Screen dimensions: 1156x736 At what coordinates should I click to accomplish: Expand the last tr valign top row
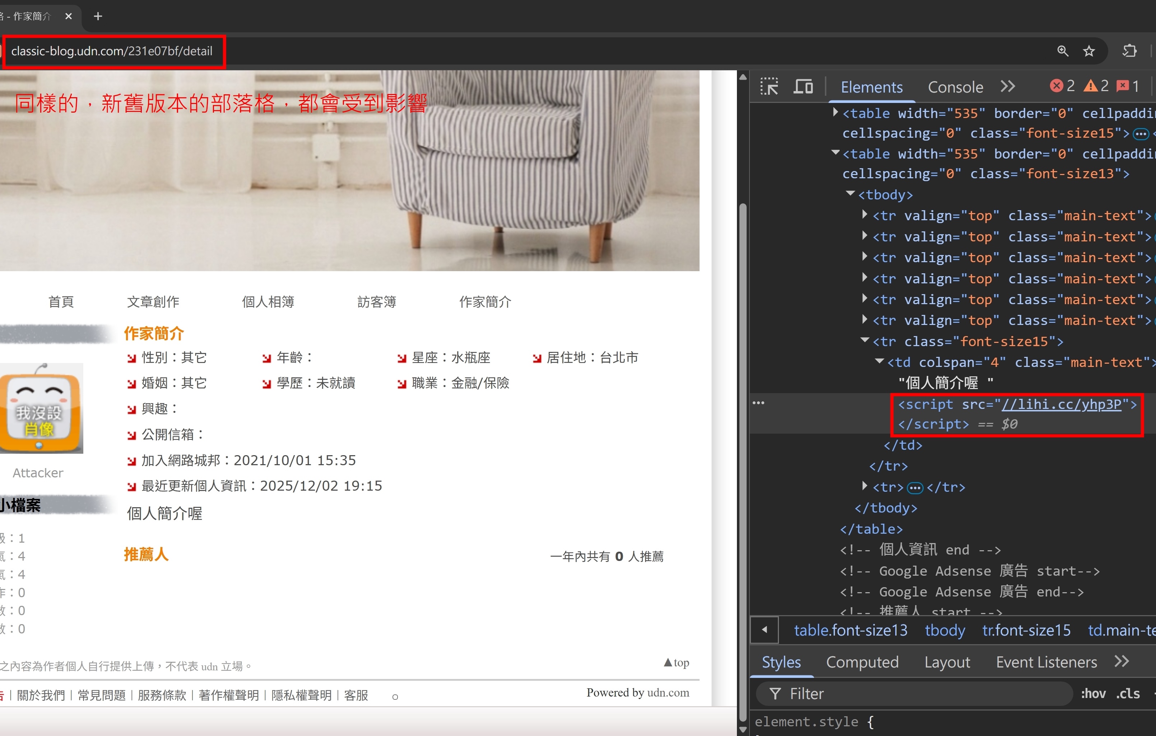[x=865, y=319]
